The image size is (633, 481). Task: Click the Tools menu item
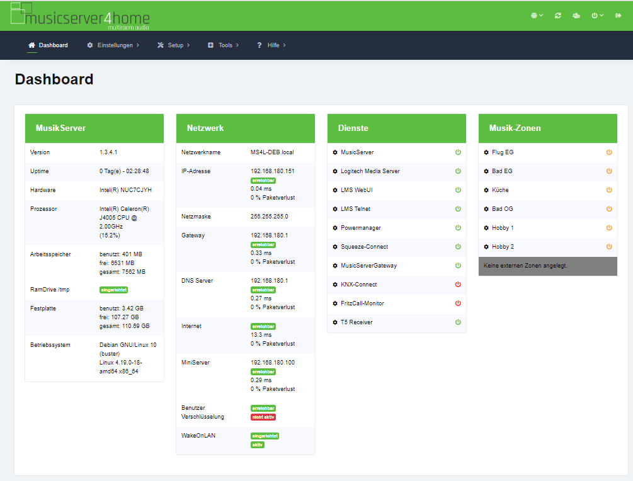(224, 45)
